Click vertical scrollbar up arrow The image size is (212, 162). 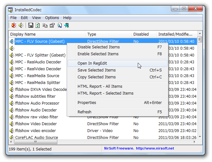pyautogui.click(x=200, y=33)
